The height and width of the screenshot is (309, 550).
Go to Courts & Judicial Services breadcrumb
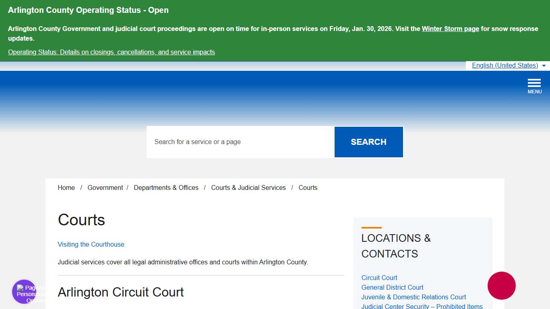[248, 187]
